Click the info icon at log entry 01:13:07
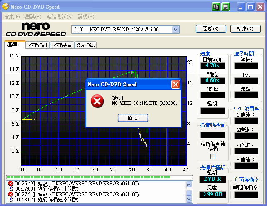Viewport: 267px width, 206px height. [11, 199]
